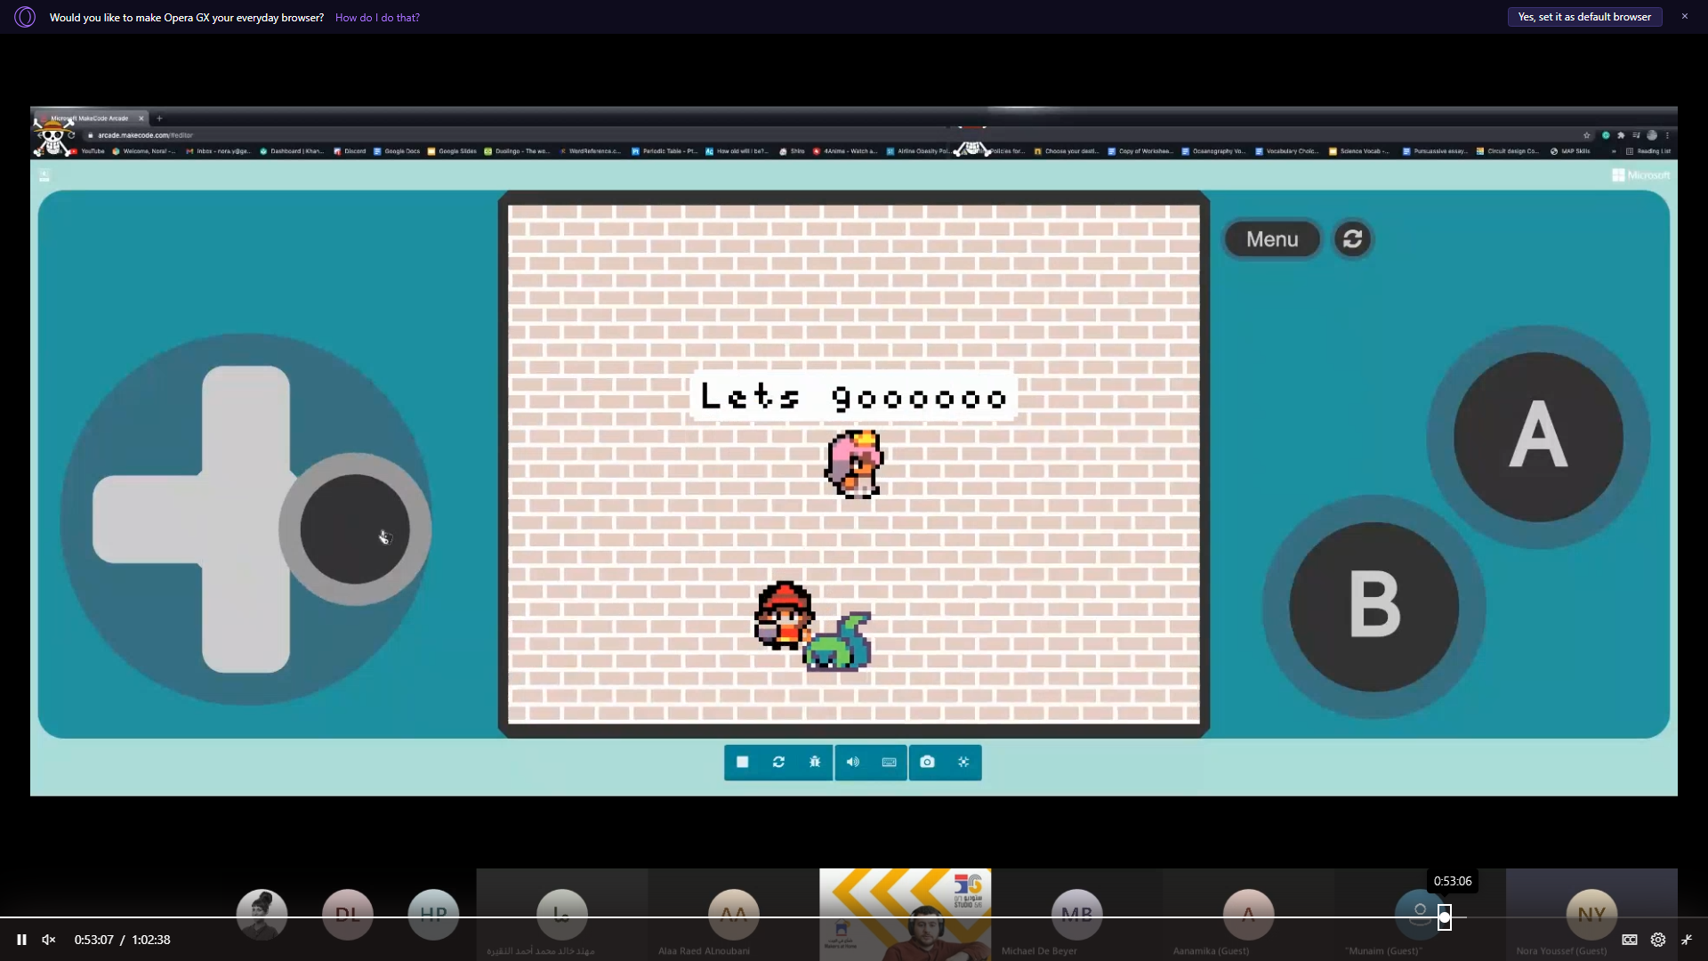Image resolution: width=1708 pixels, height=961 pixels.
Task: Open the Welcome, Nora bookmark
Action: 143,151
